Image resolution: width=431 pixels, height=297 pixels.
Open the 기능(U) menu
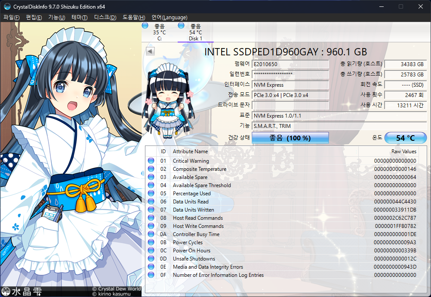tap(57, 17)
